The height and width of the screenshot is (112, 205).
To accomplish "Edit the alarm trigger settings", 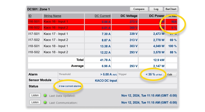I will (x=171, y=75).
